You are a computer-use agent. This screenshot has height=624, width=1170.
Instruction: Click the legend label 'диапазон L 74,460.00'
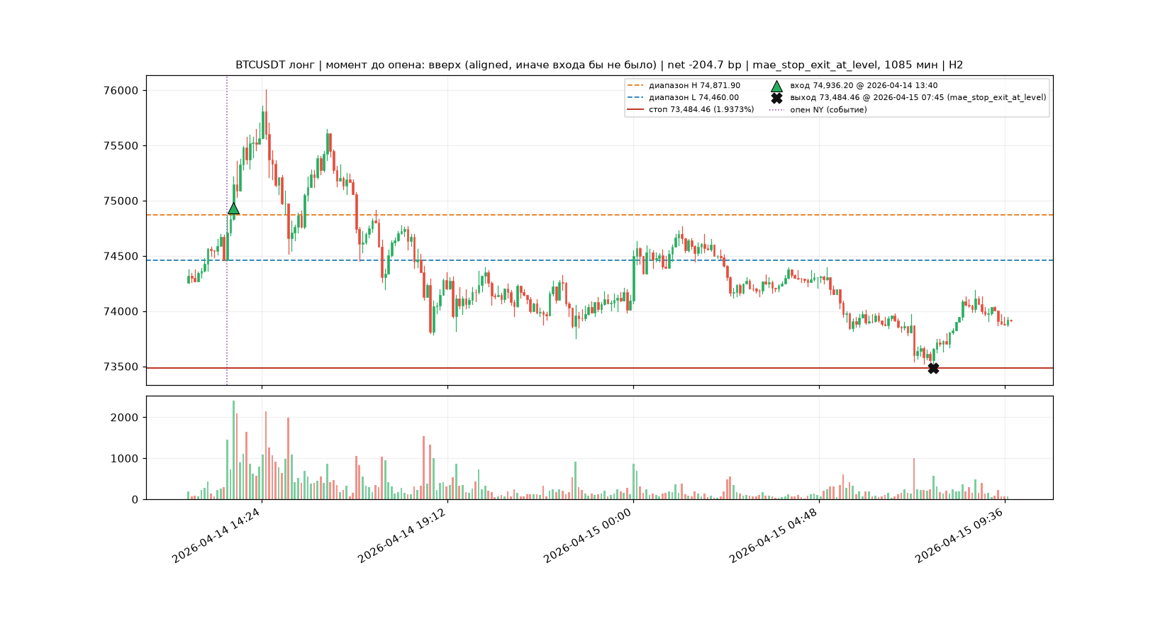[x=693, y=98]
